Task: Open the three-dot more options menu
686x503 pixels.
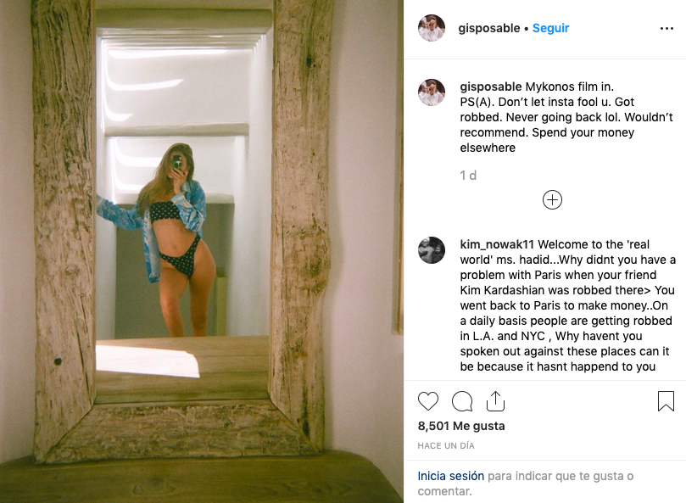Action: [666, 29]
